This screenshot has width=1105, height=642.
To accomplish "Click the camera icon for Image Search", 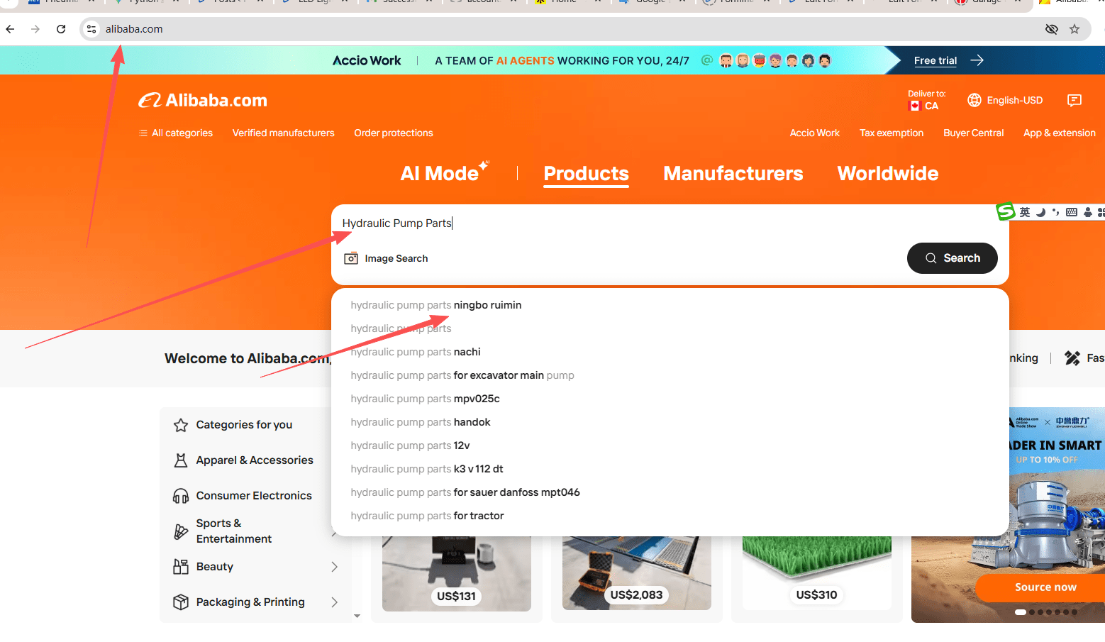I will [351, 258].
